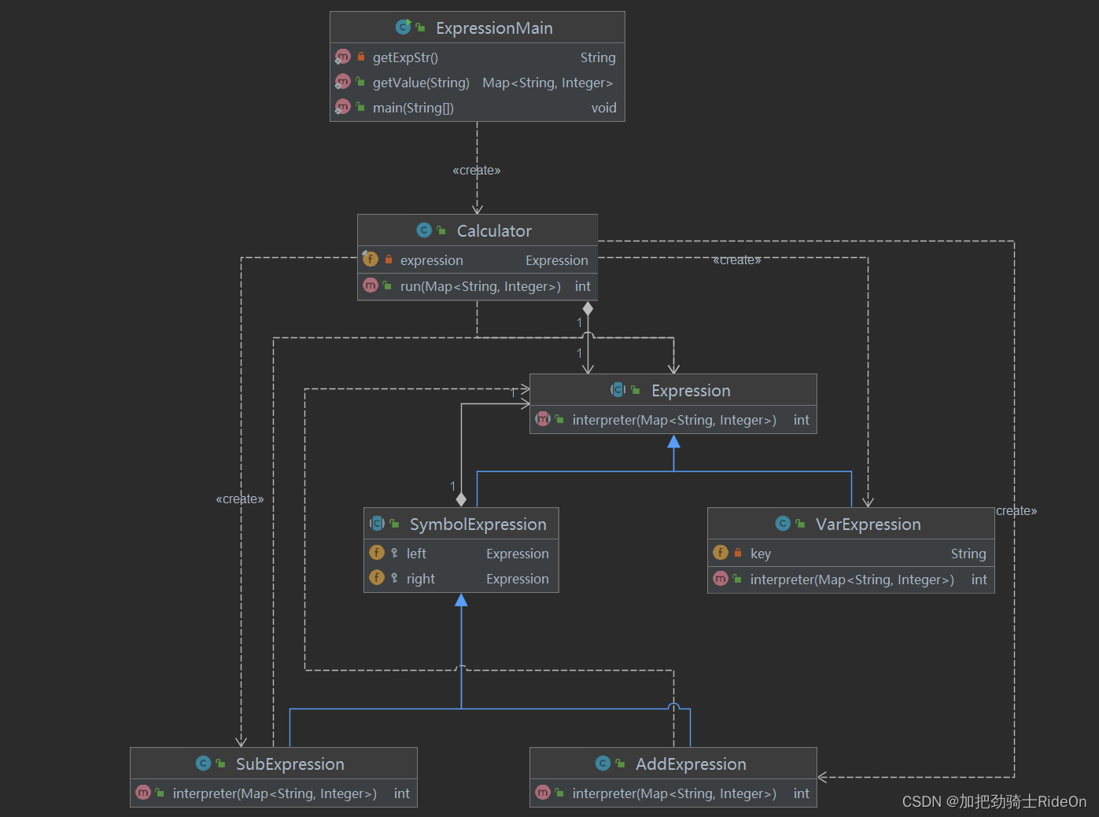
Task: Click the key field icon in VarExpression
Action: [x=721, y=553]
